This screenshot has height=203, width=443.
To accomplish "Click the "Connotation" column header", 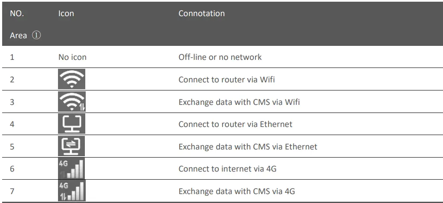I will [x=201, y=14].
